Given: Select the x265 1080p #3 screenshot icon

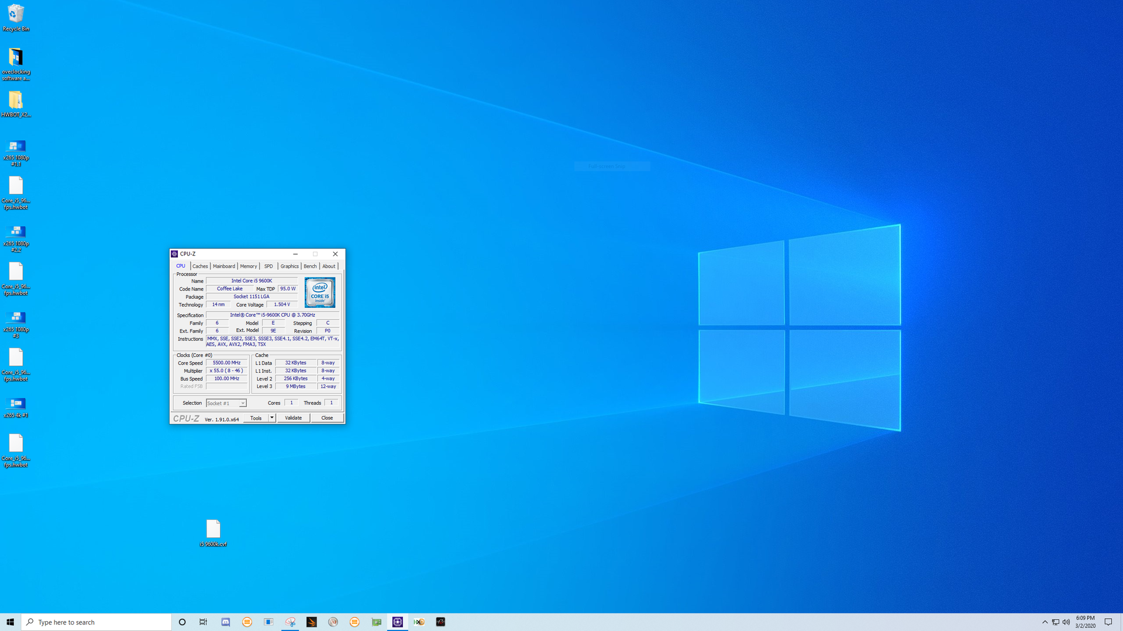Looking at the screenshot, I should [16, 324].
